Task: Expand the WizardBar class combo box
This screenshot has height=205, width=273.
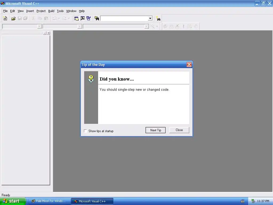Action: 39,26
